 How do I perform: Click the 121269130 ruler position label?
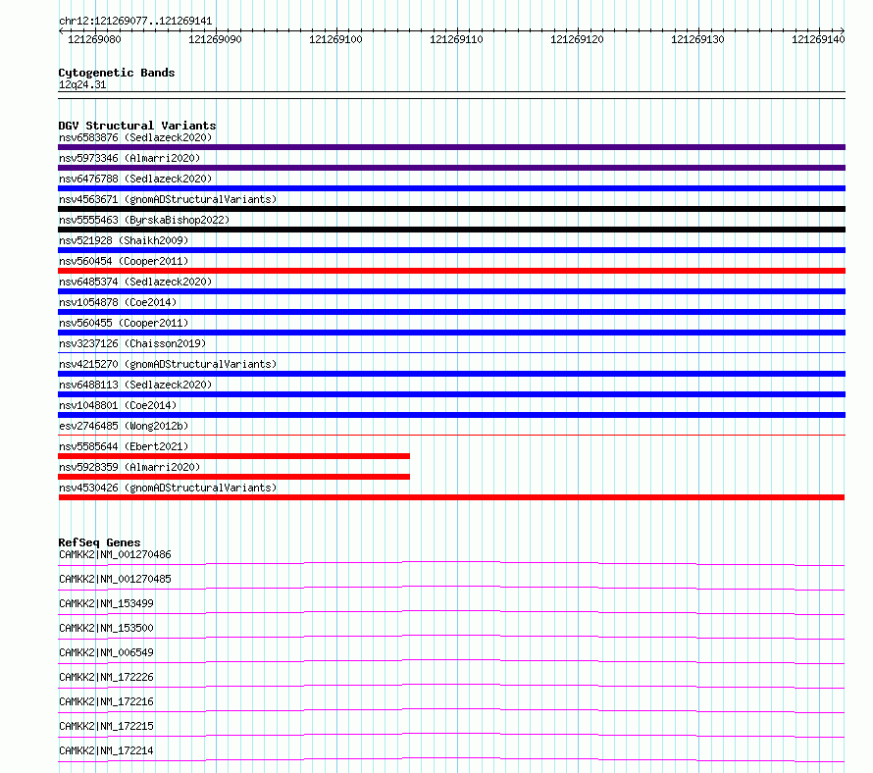(x=697, y=39)
